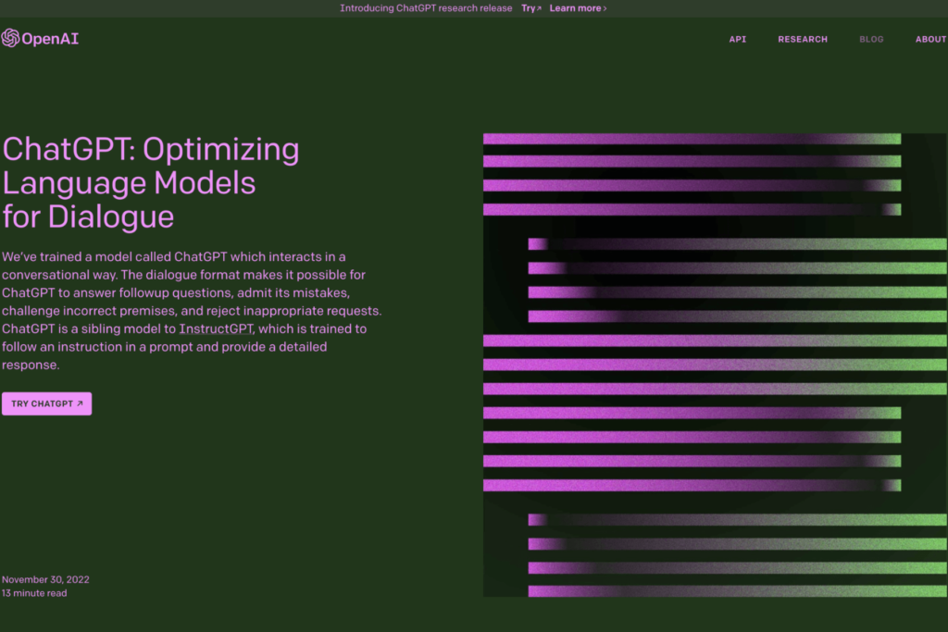This screenshot has width=948, height=632.
Task: Click the chevron after Learn more
Action: click(605, 8)
